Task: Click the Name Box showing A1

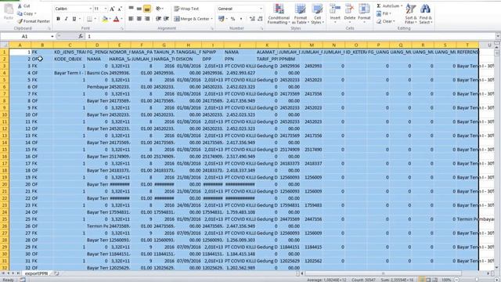Action: pyautogui.click(x=24, y=37)
